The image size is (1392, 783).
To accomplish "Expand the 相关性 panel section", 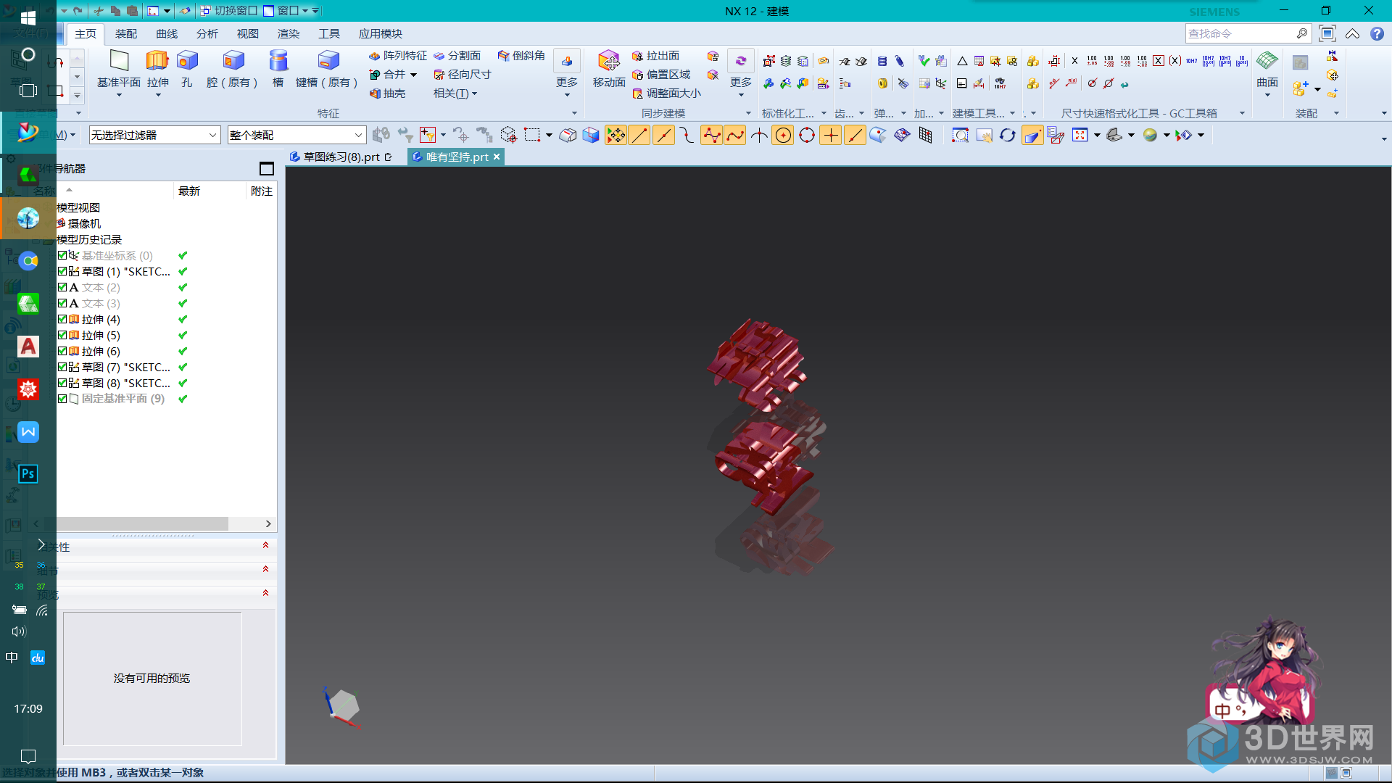I will (x=265, y=545).
